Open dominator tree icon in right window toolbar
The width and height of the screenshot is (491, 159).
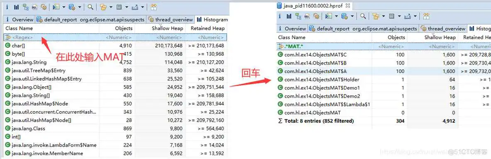coord(298,16)
